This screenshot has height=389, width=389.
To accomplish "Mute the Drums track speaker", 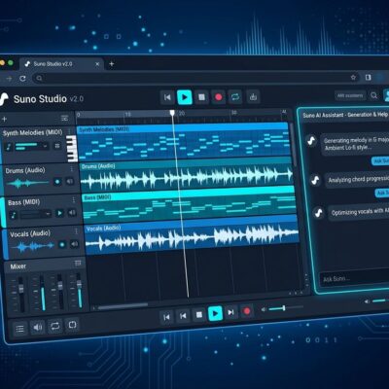I will [x=70, y=181].
